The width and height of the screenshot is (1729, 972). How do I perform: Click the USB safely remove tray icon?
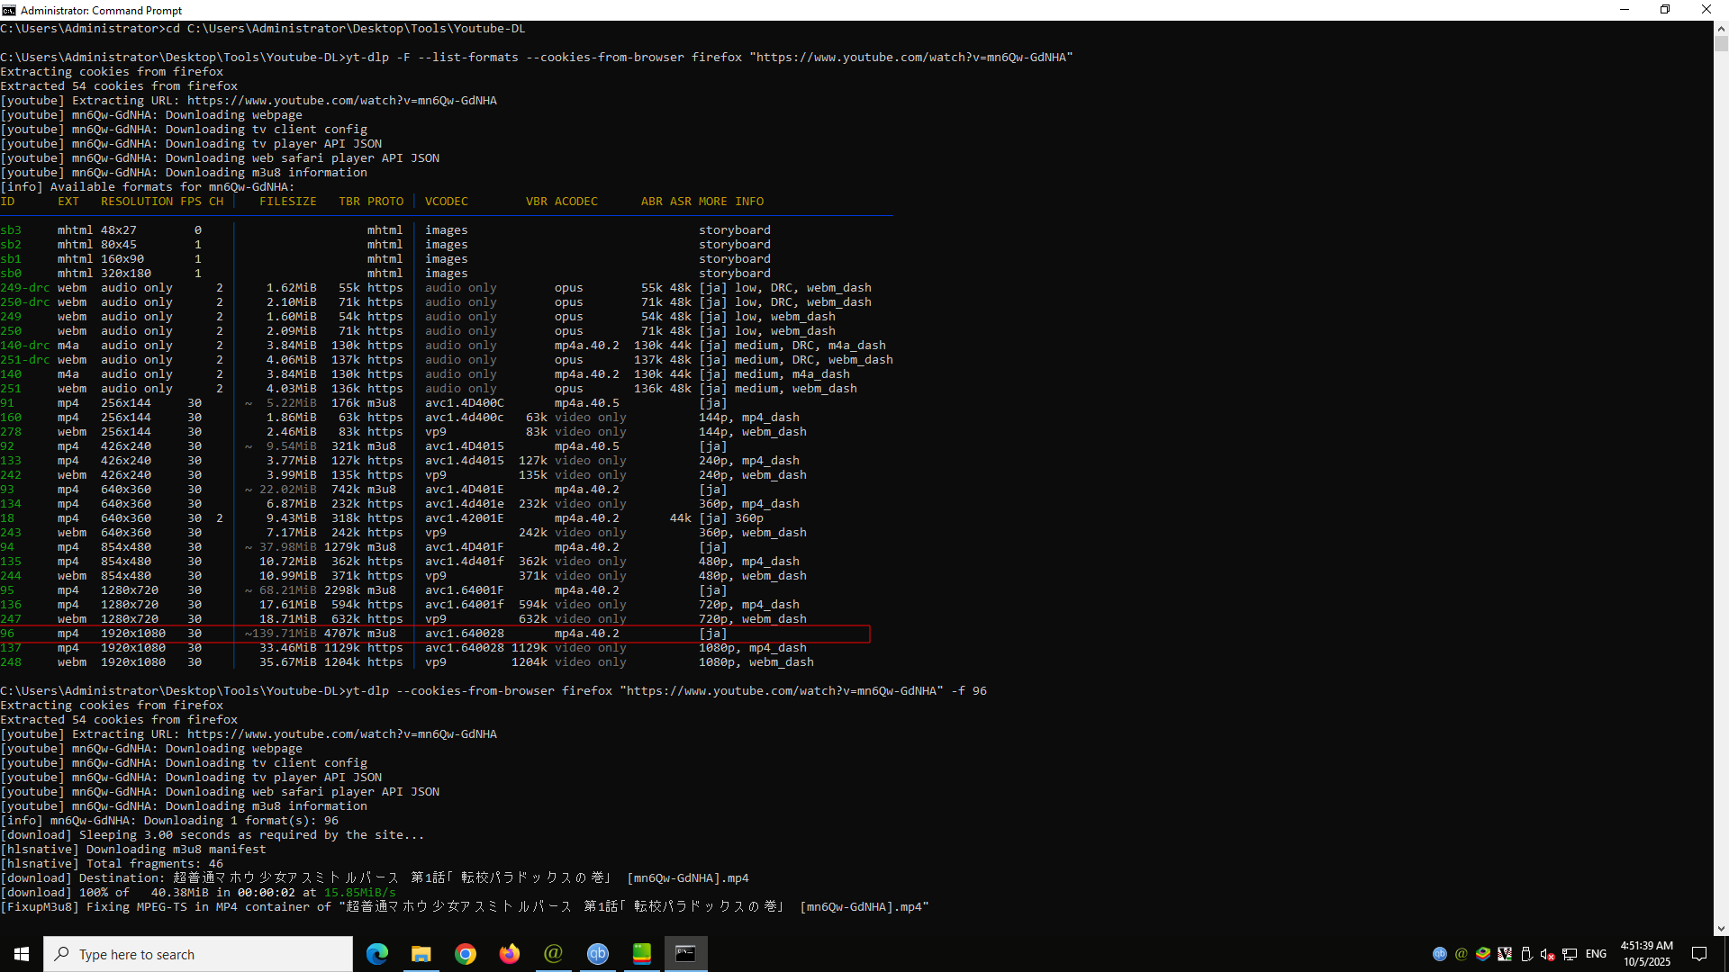[x=1526, y=954]
